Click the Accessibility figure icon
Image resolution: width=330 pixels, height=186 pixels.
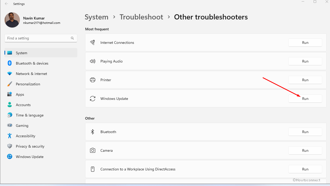click(x=10, y=136)
